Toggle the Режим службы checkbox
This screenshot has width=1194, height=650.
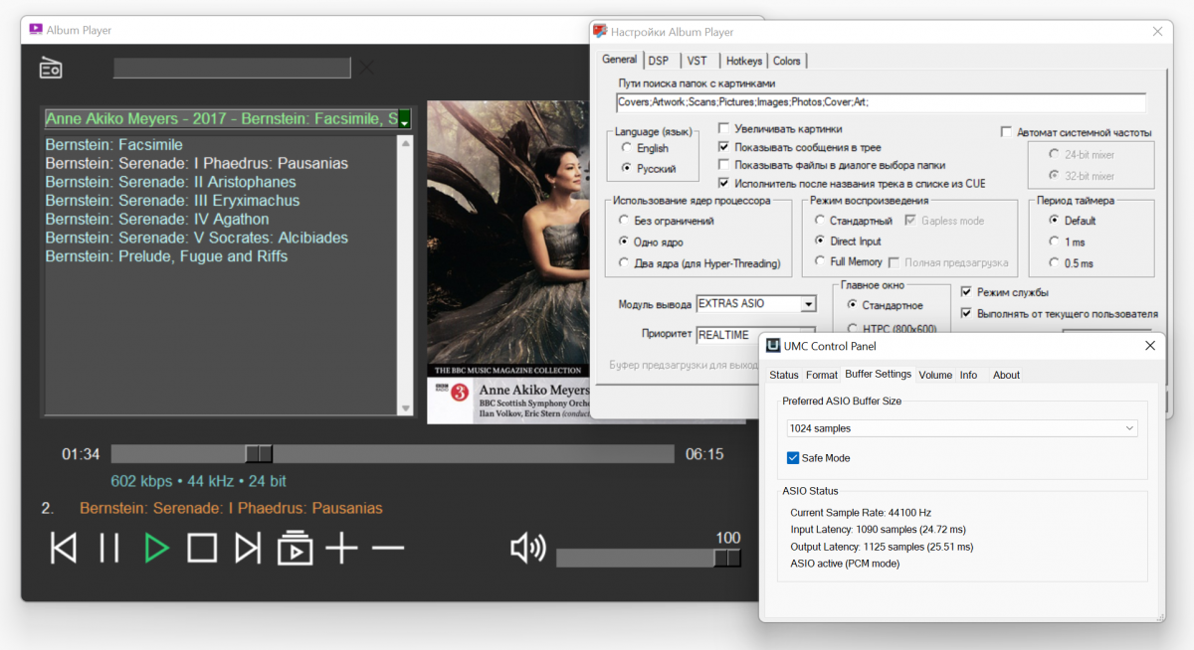pos(967,292)
